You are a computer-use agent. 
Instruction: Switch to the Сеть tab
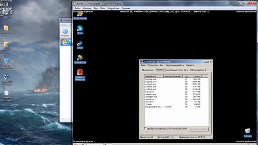point(186,70)
